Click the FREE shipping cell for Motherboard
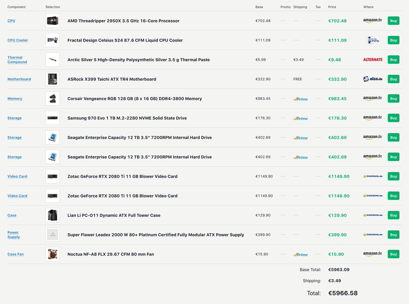This screenshot has height=304, width=409. (x=298, y=79)
